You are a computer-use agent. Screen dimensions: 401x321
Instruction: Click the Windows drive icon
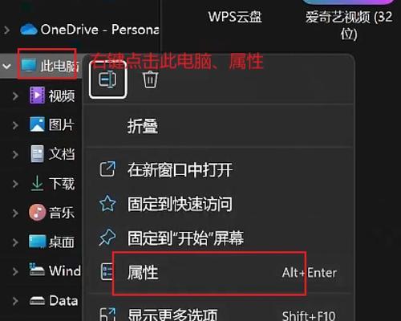pyautogui.click(x=37, y=270)
